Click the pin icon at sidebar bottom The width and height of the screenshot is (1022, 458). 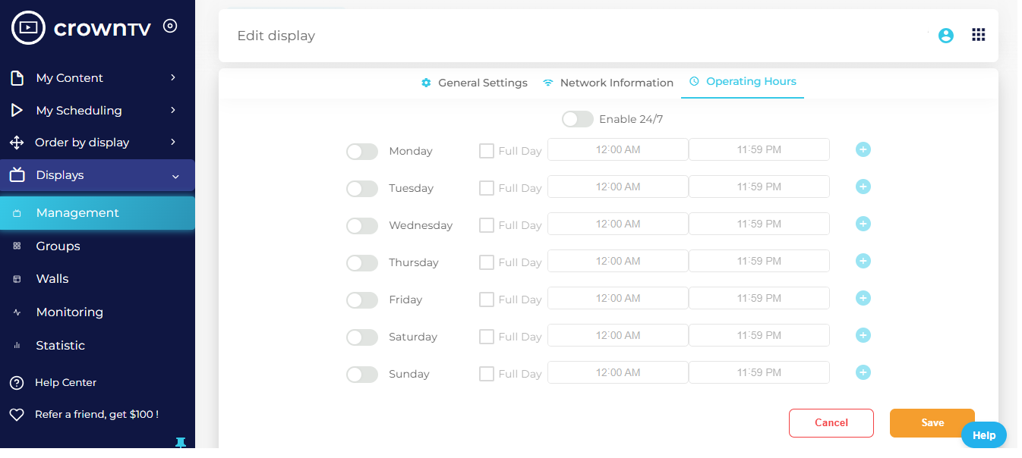click(x=181, y=442)
